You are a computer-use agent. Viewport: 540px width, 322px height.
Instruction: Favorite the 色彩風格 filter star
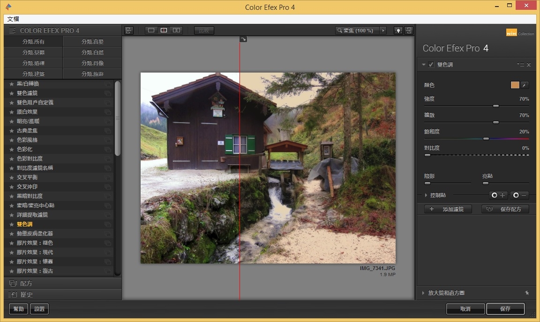click(x=11, y=140)
